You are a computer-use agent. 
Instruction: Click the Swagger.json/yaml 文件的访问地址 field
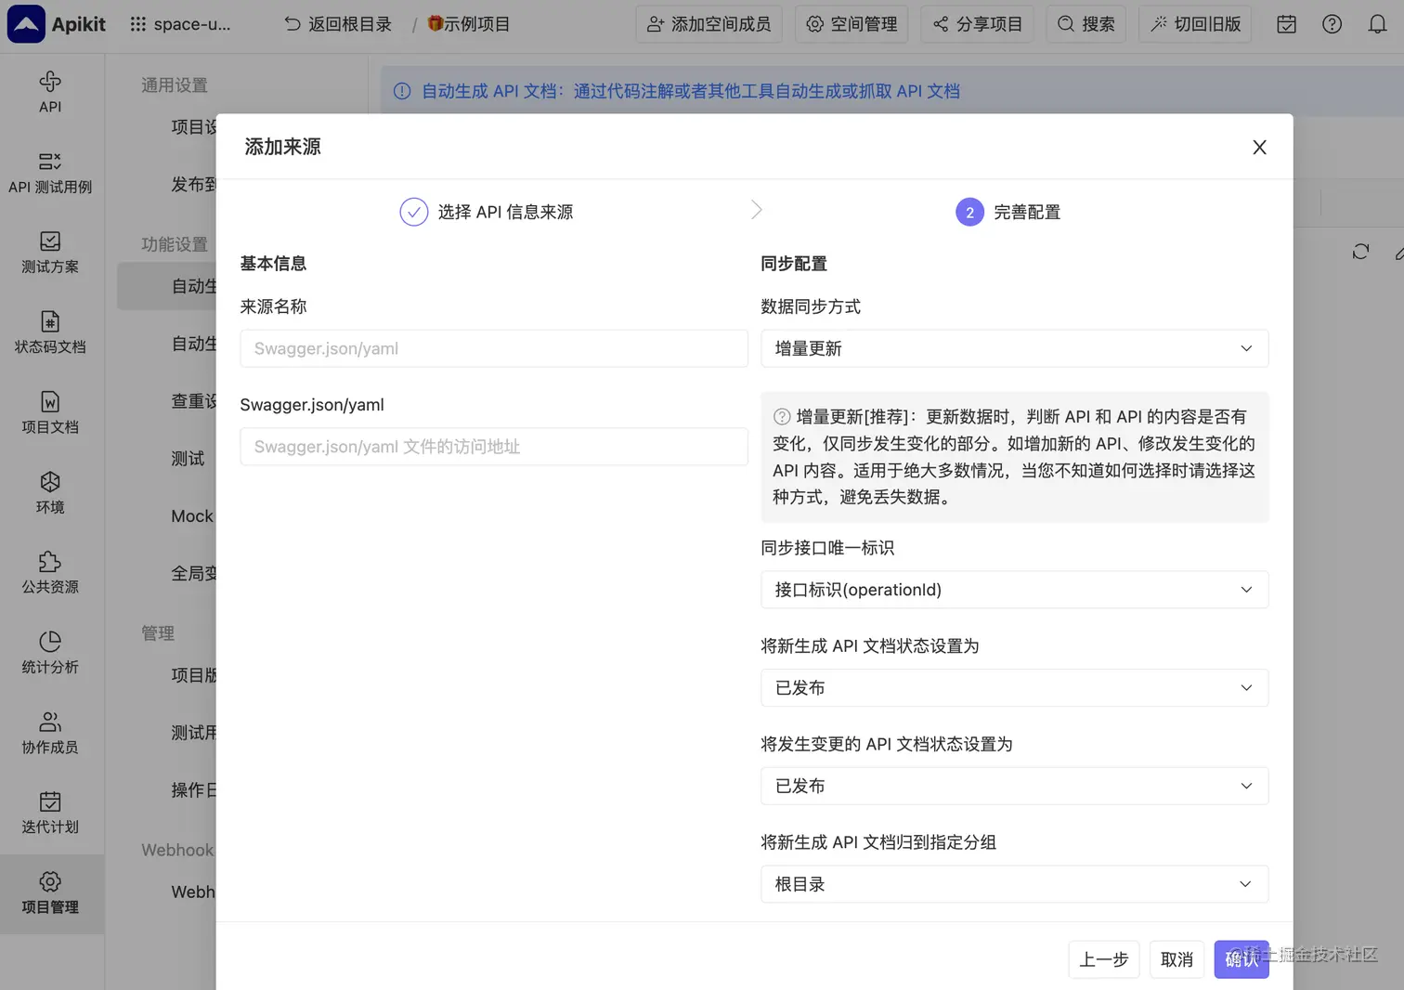point(494,447)
